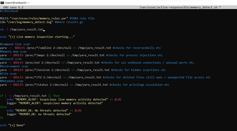Click the #!/bin/bash shebang line
Image resolution: width=237 pixels, height=131 pixels.
9,11
